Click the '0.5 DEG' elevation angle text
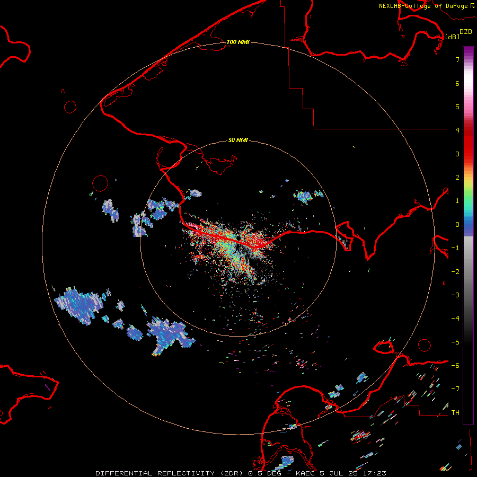This screenshot has height=477, width=477. pyautogui.click(x=264, y=473)
